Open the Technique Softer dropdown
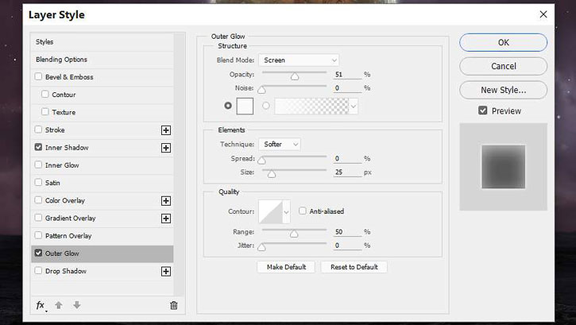Image resolution: width=576 pixels, height=325 pixels. (280, 145)
